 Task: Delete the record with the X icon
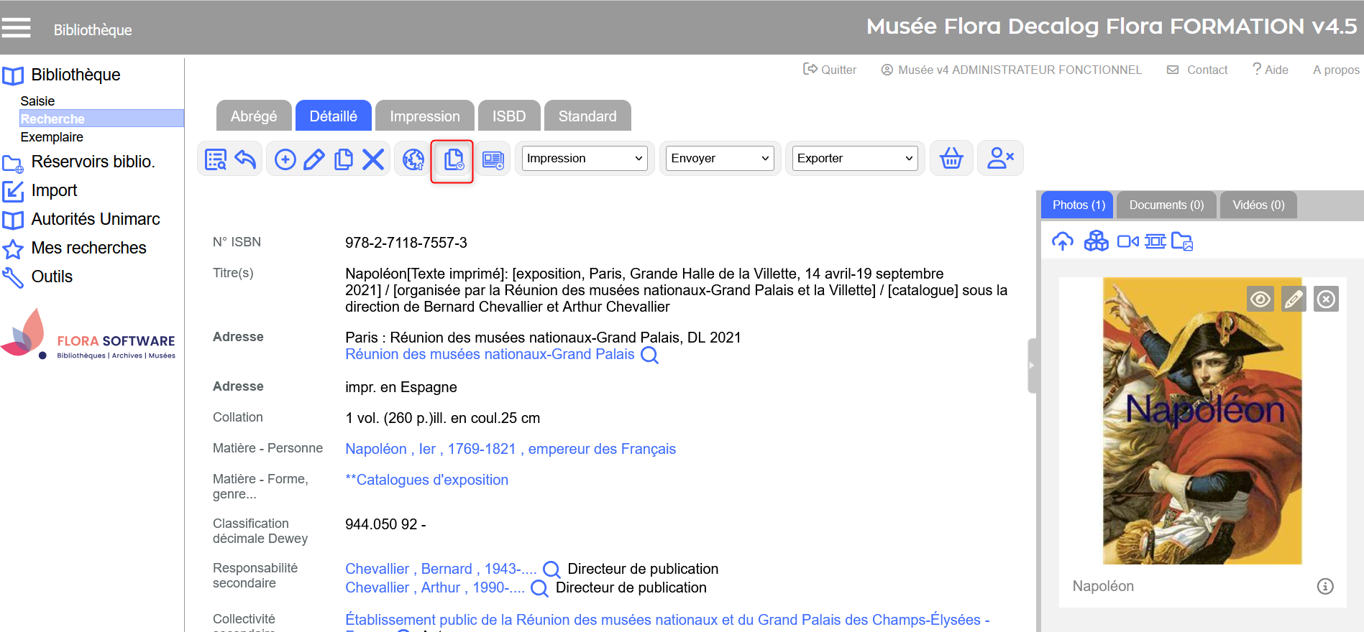(x=372, y=159)
